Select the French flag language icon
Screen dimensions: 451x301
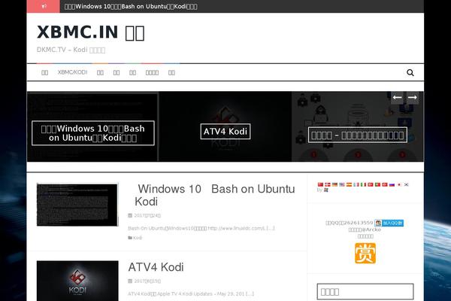(356, 184)
